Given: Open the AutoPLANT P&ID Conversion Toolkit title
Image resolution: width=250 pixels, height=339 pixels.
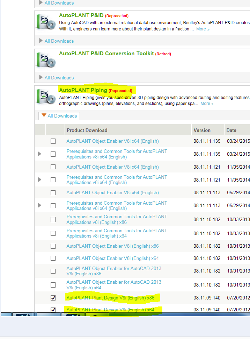Looking at the screenshot, I should (x=106, y=54).
